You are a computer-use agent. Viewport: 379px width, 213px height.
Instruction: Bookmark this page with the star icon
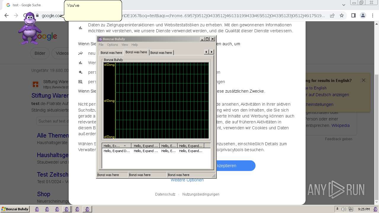(342, 16)
